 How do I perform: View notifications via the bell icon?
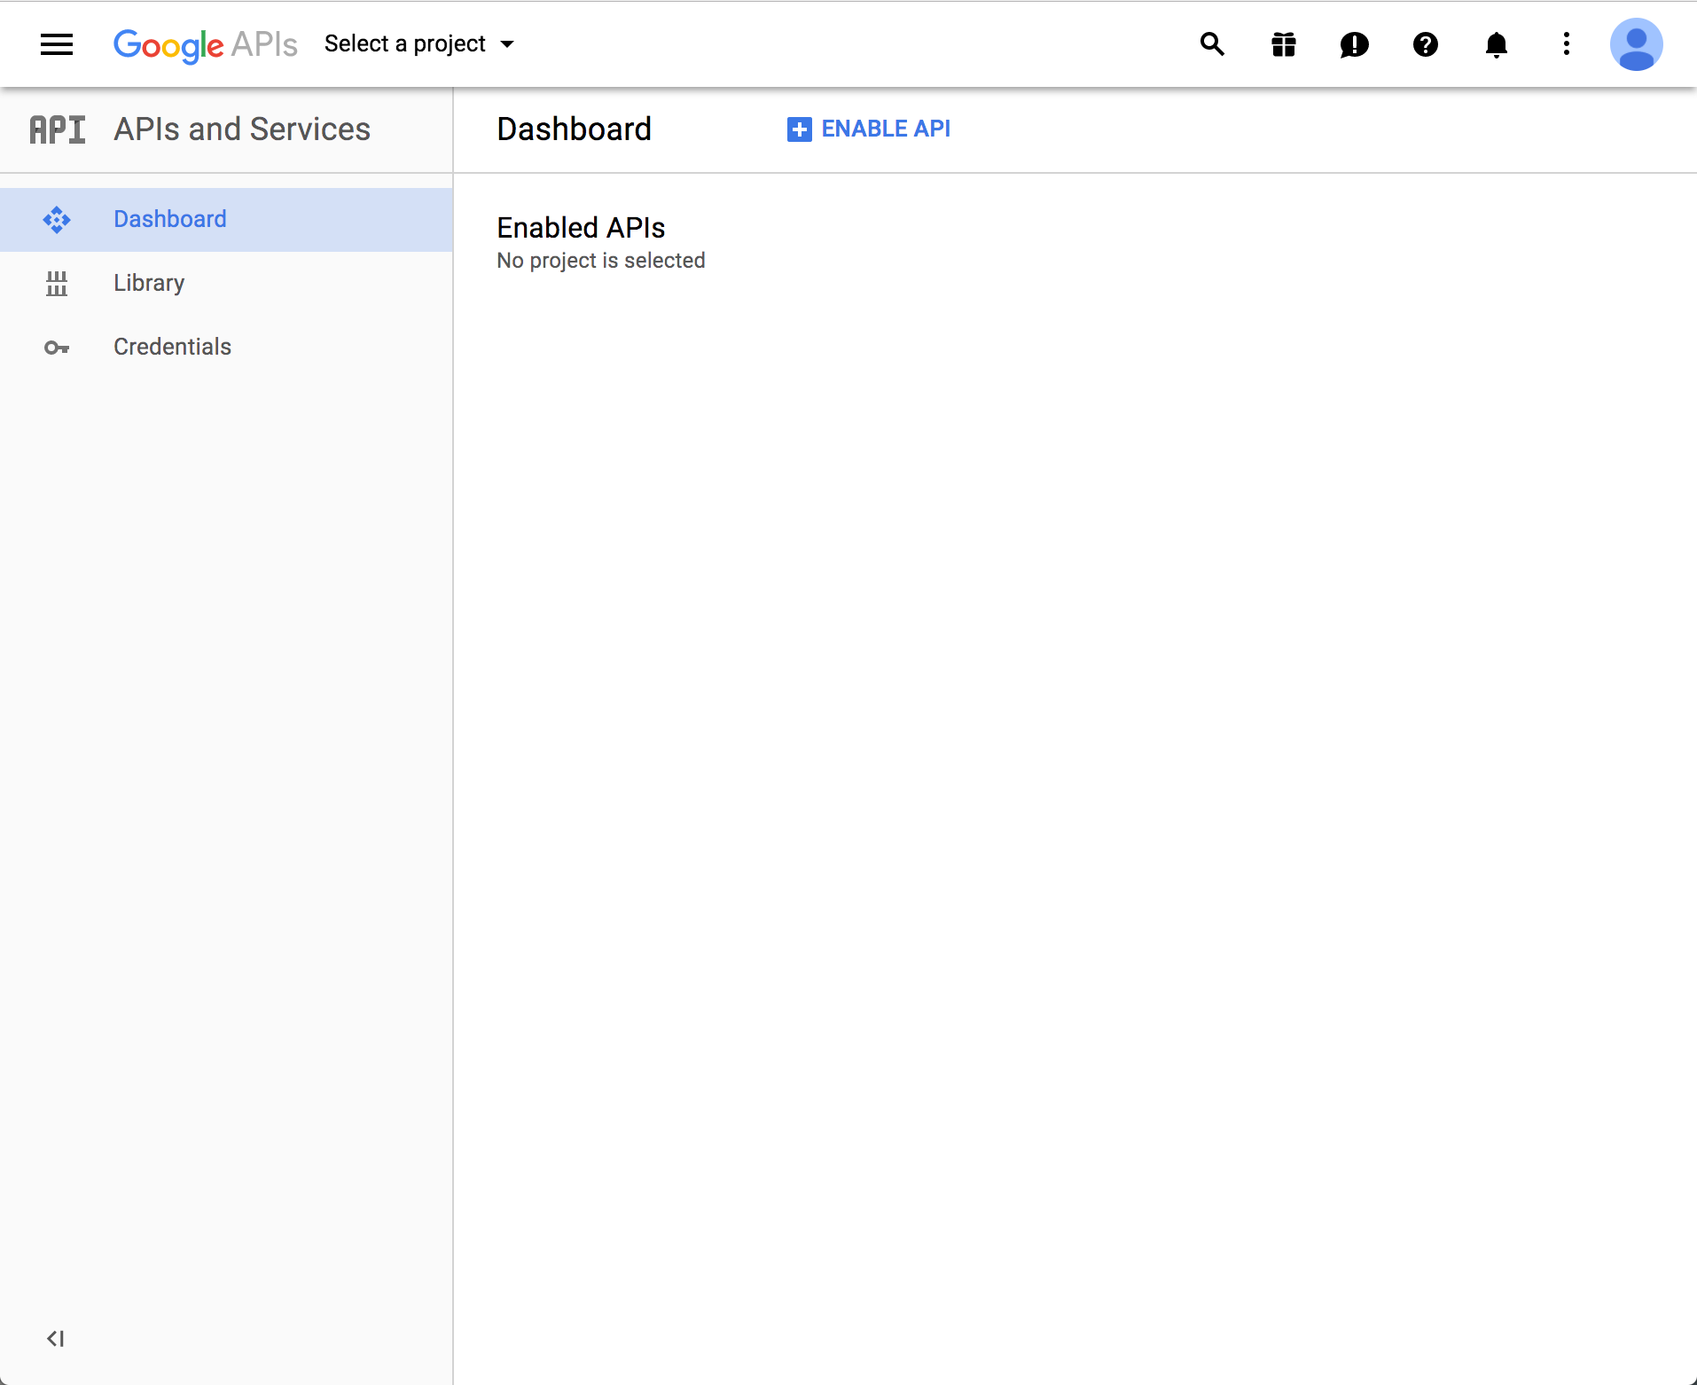coord(1496,44)
